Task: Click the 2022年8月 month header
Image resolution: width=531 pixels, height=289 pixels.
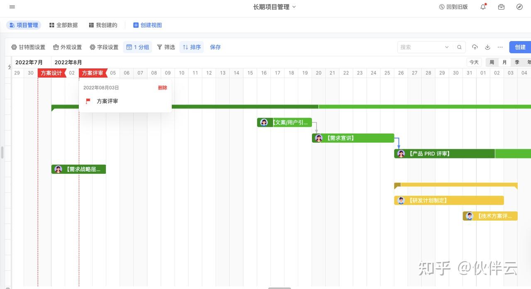Action: point(68,62)
